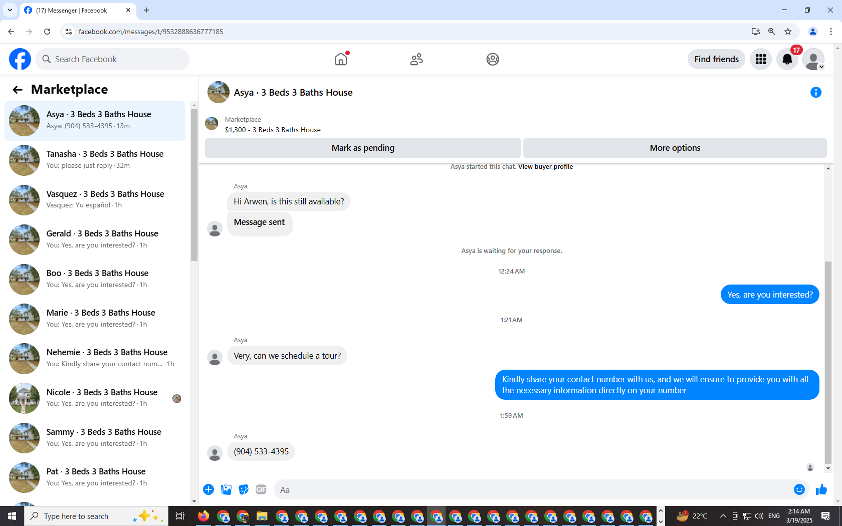Viewport: 842px width, 526px height.
Task: Open Nehemie's chat thread
Action: coord(95,358)
